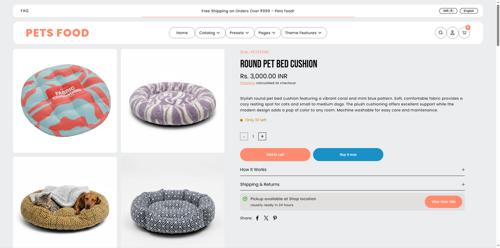
Task: Decrease quantity with minus button
Action: [244, 136]
